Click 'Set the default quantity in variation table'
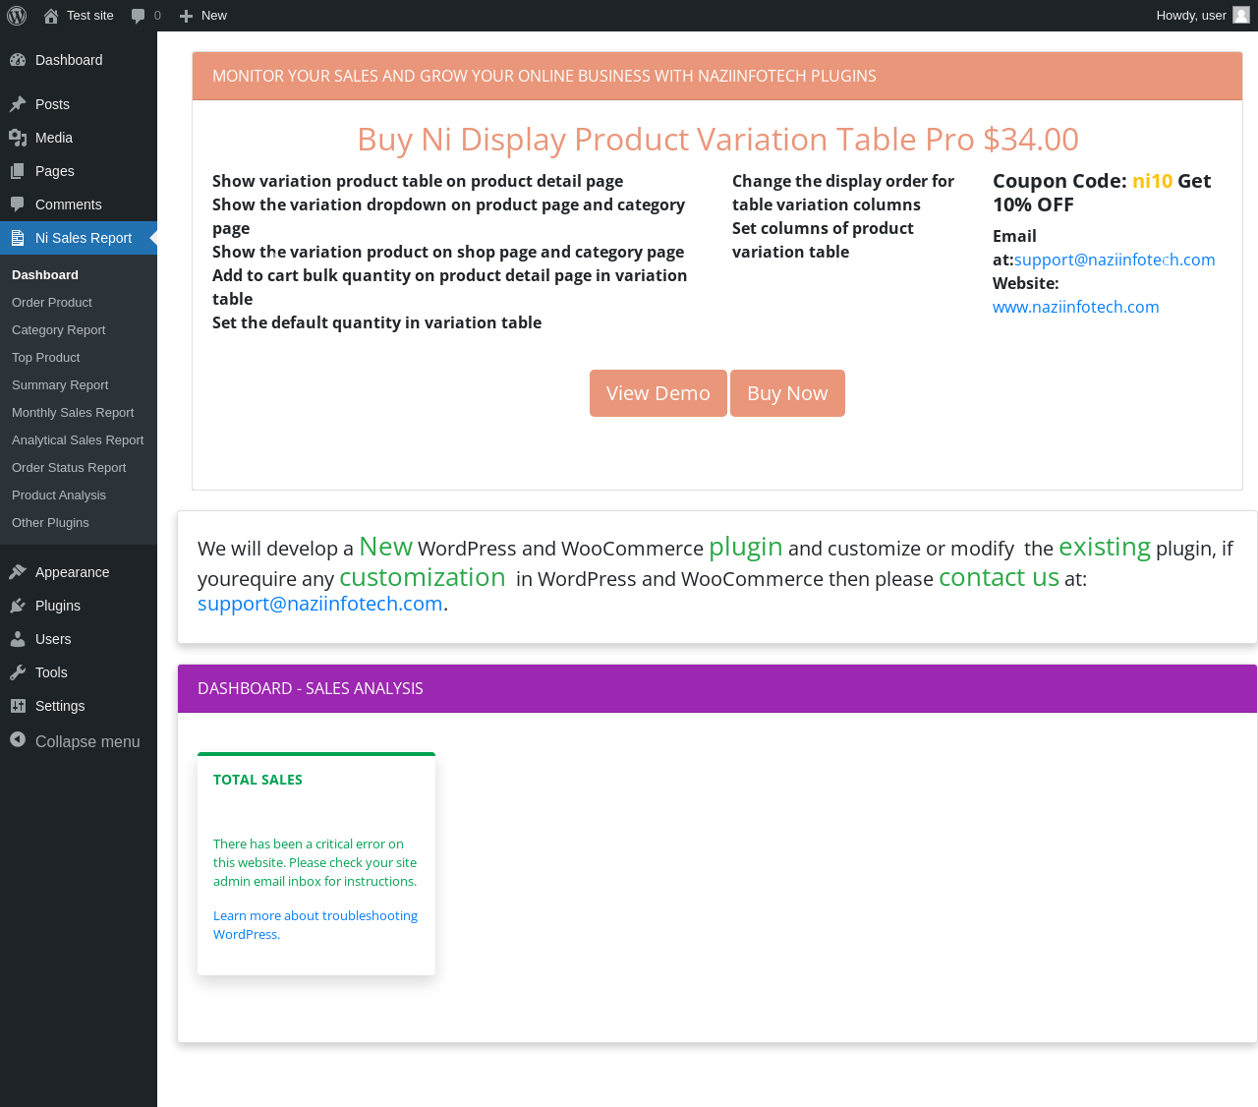Viewport: 1258px width, 1107px height. pyautogui.click(x=376, y=322)
